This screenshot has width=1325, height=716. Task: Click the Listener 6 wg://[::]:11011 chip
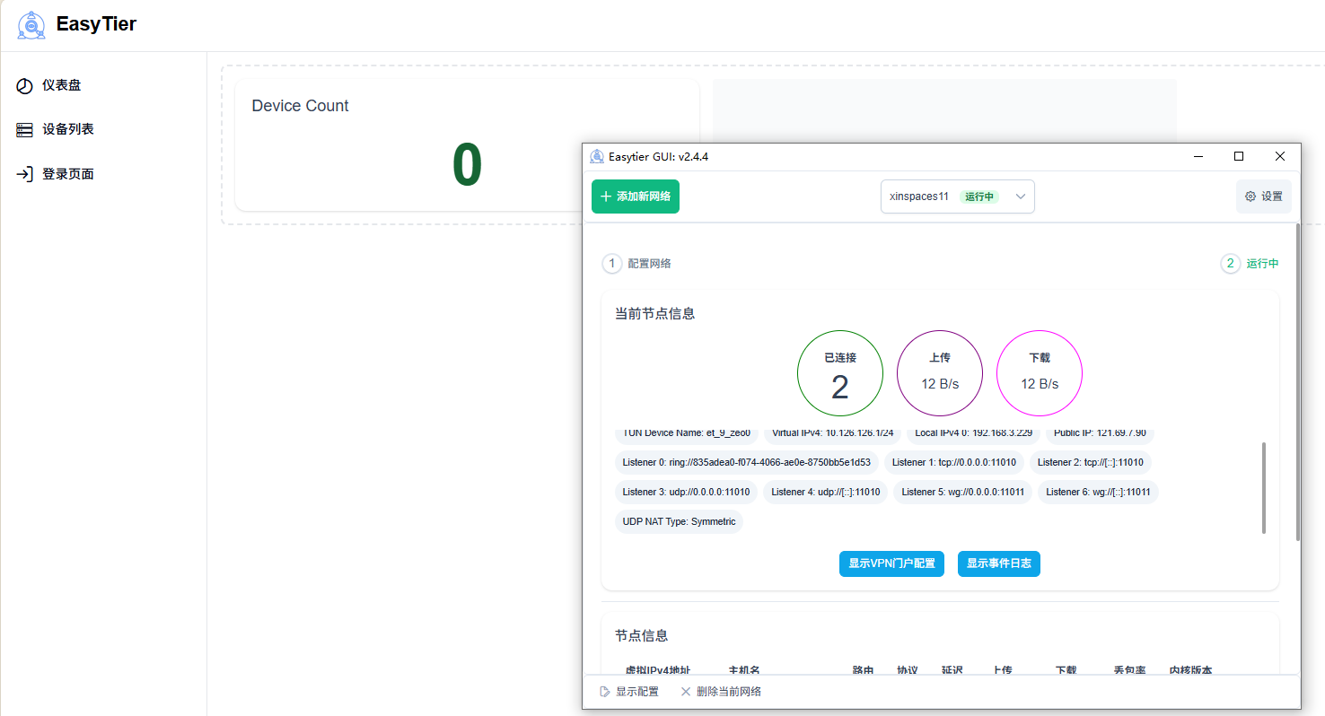click(1099, 493)
